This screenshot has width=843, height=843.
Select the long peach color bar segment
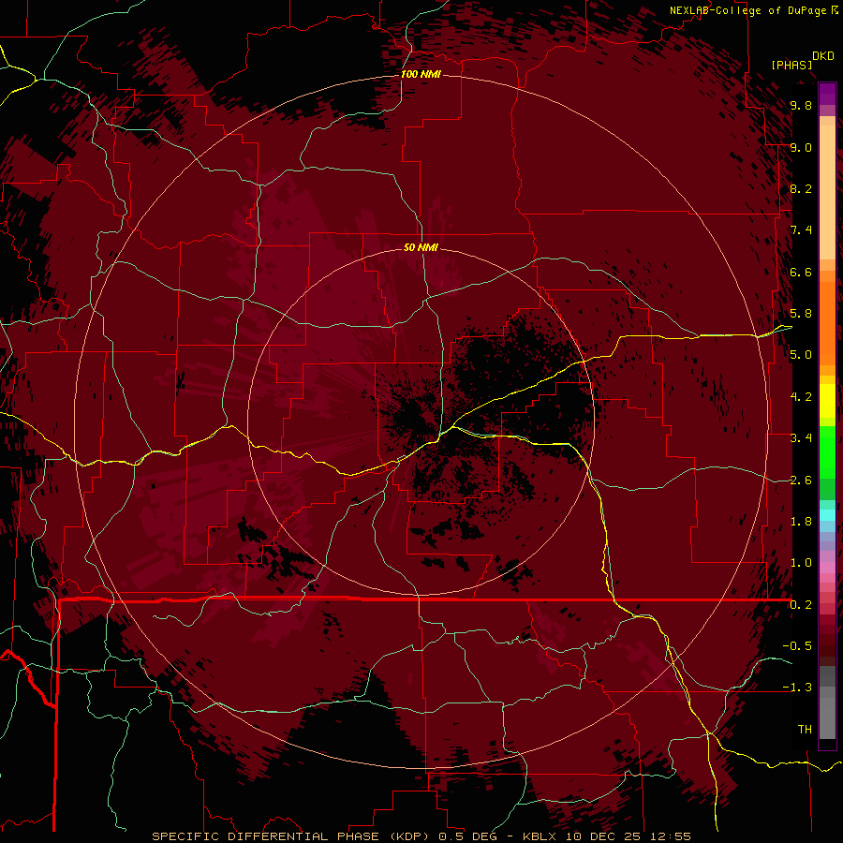(x=827, y=192)
